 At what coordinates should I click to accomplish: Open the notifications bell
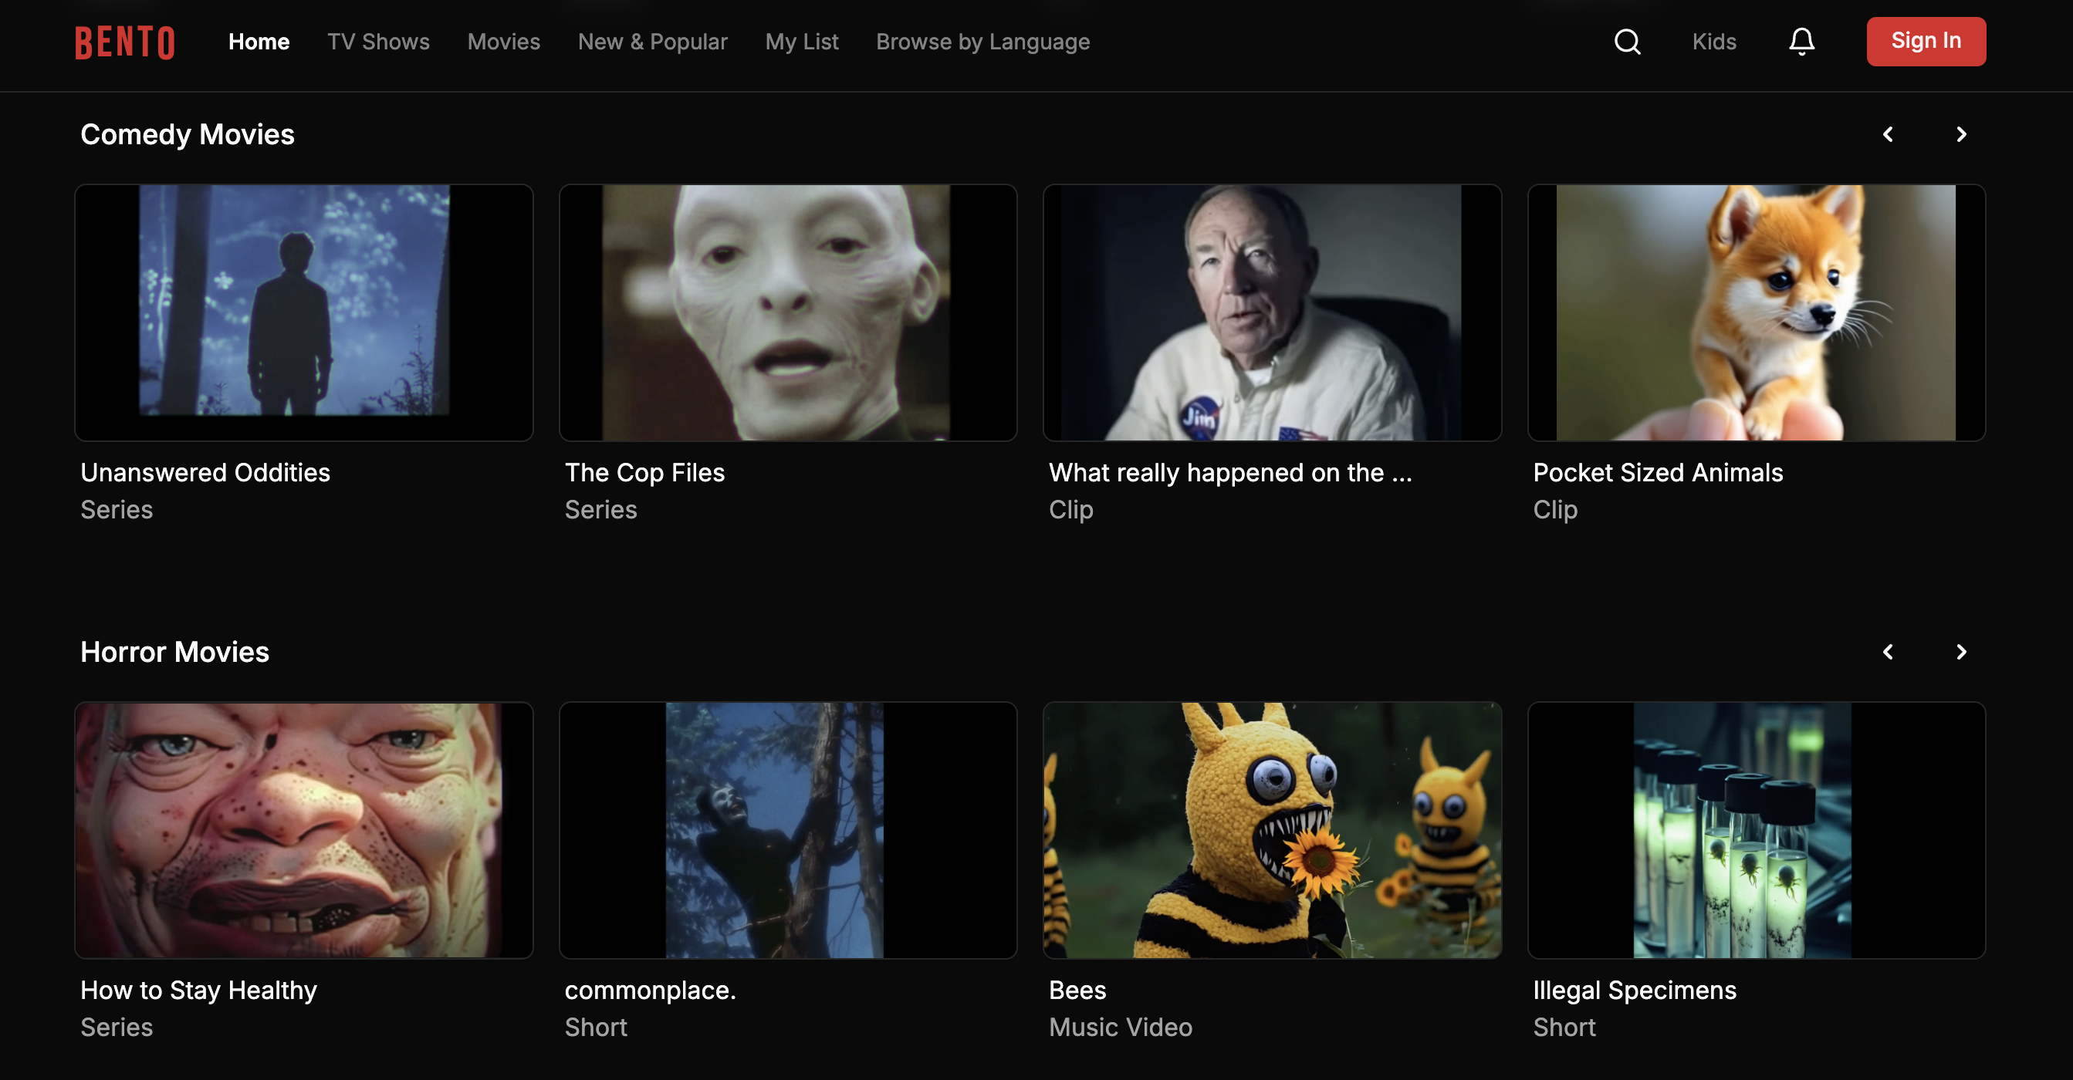click(1802, 41)
